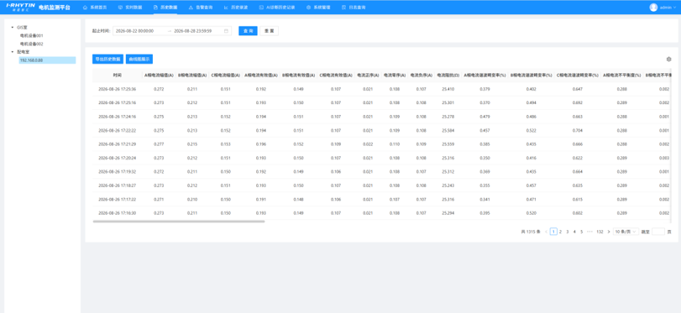Click the admin user avatar

tap(653, 8)
